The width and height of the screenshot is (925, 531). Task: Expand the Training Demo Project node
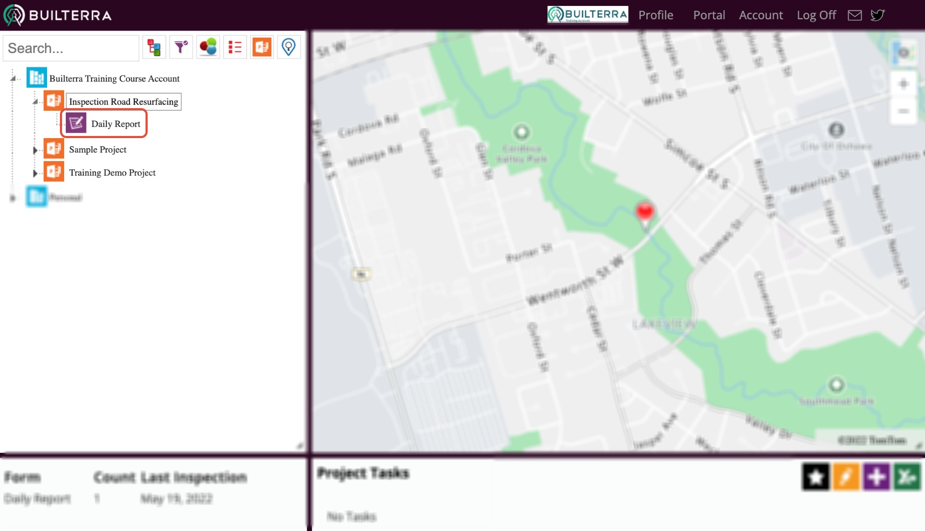(x=35, y=173)
